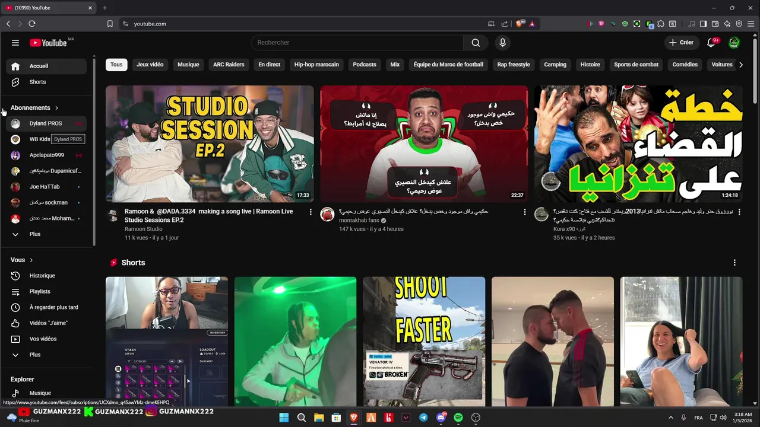Open Discord from the taskbar

pos(441,418)
